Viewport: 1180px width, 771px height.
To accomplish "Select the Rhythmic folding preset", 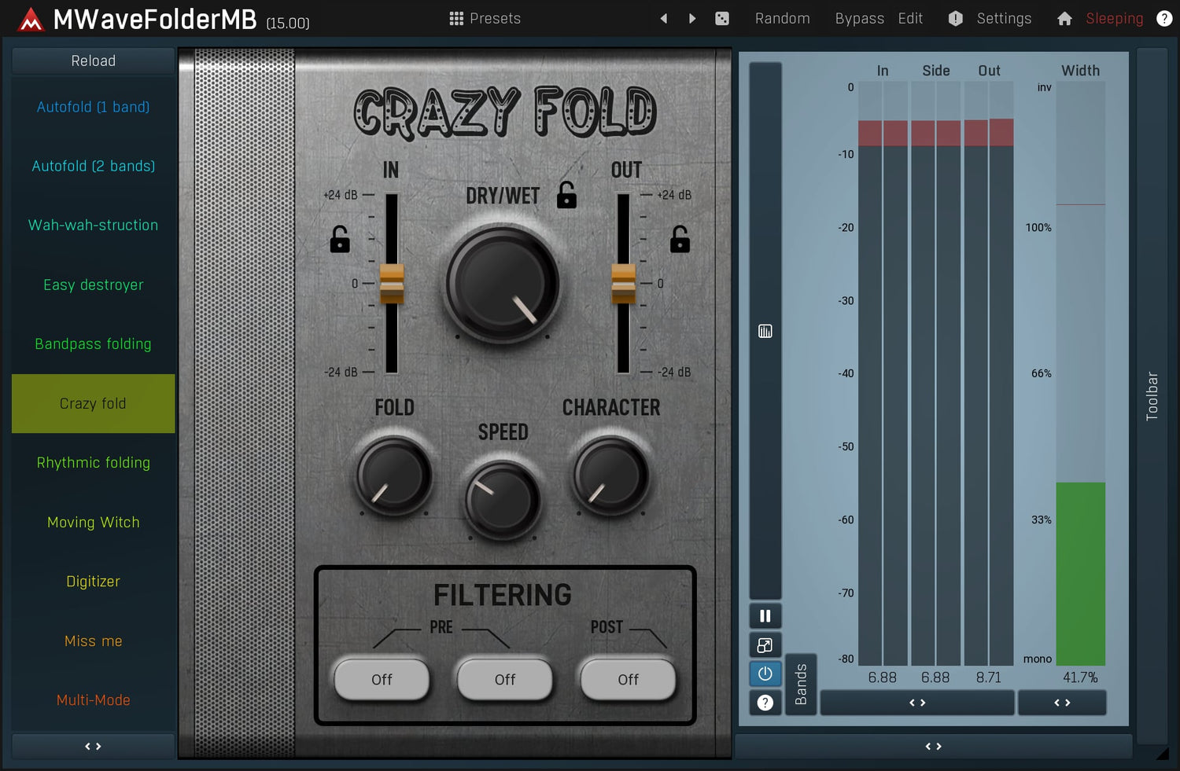I will tap(93, 463).
